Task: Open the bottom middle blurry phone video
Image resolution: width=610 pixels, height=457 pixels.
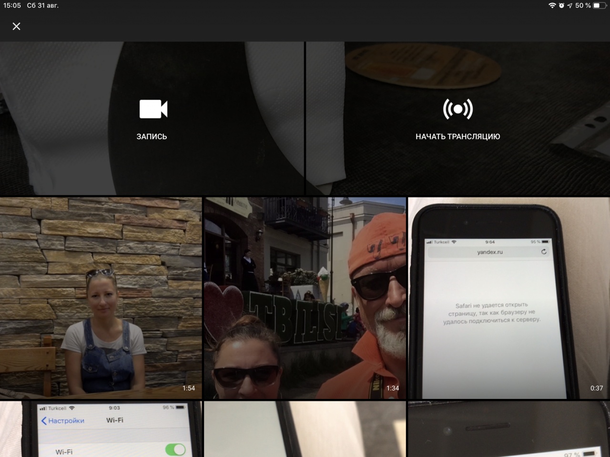Action: coord(305,429)
